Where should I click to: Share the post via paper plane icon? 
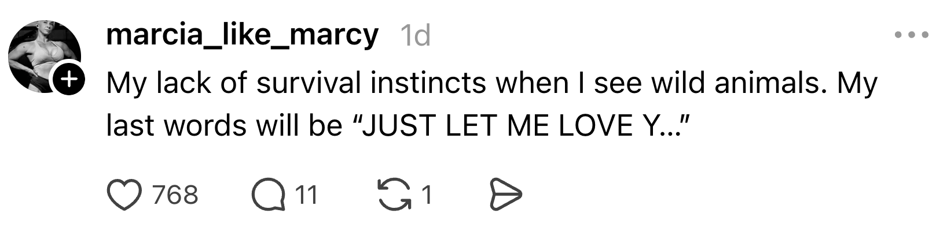(506, 195)
